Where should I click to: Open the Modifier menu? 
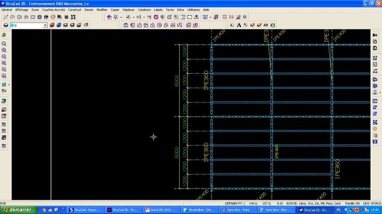click(102, 10)
